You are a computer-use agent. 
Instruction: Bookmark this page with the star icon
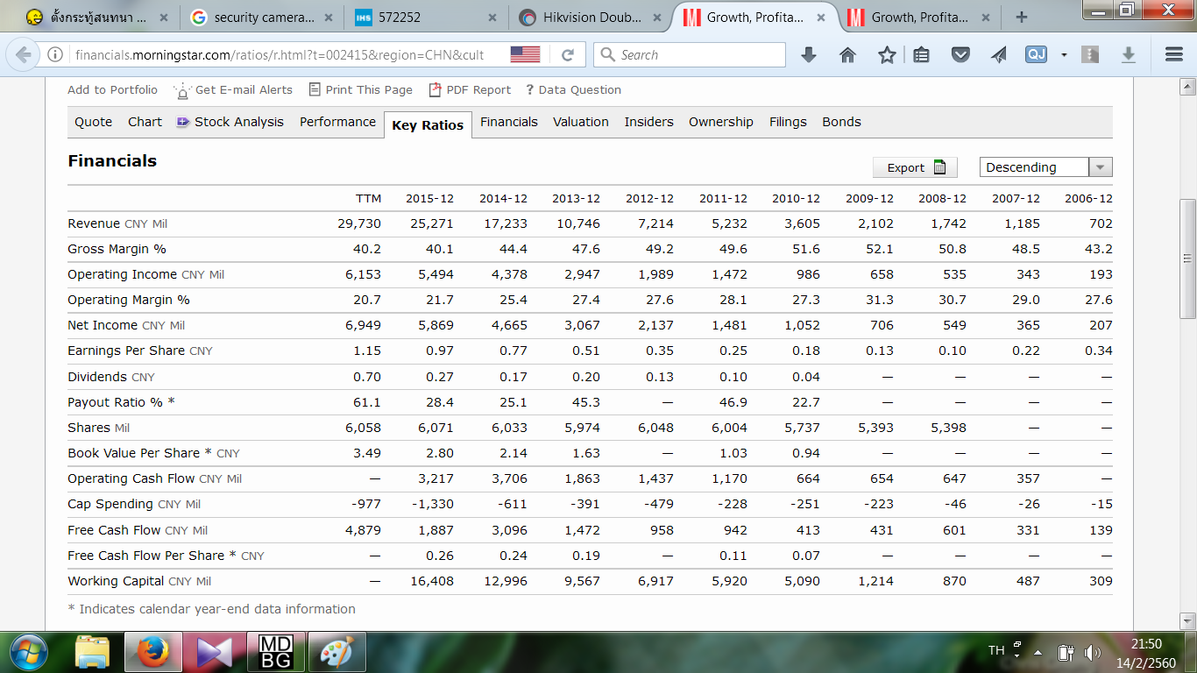pos(887,54)
